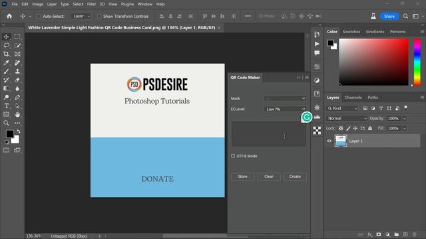Viewport: 426px width, 239px height.
Task: Enable UTF-8 Mode checkbox
Action: (x=233, y=156)
